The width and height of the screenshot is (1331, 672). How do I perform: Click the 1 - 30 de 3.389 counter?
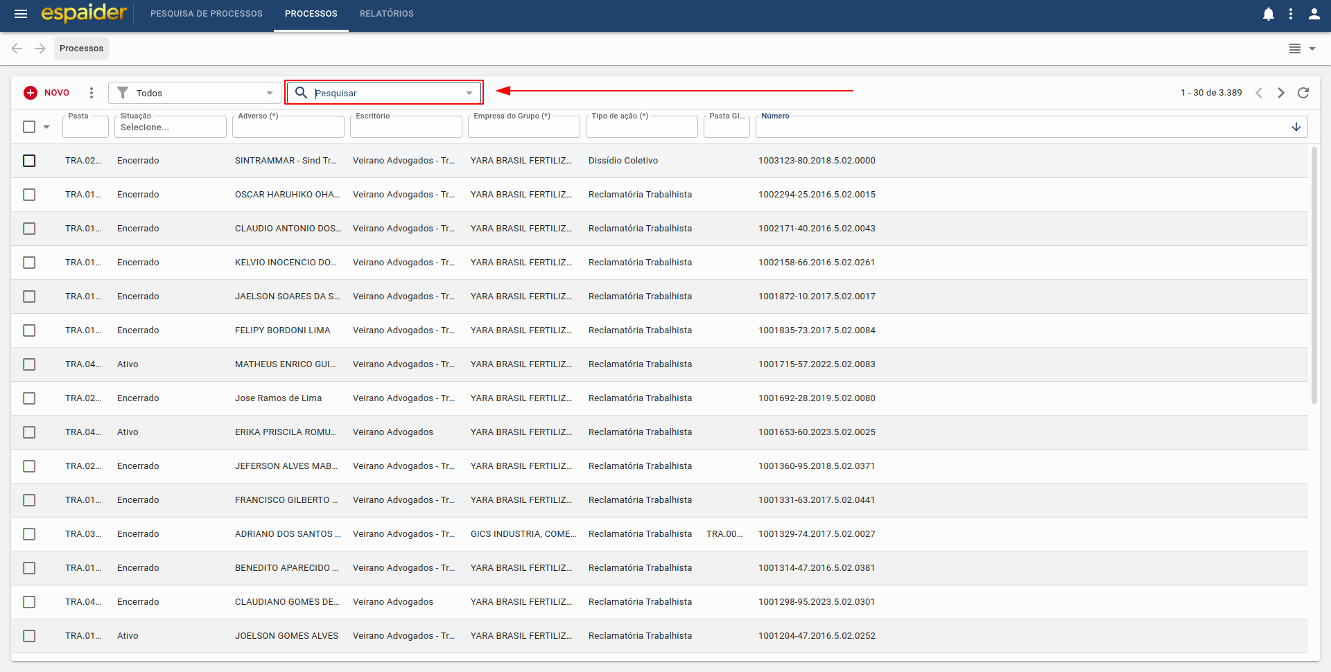point(1211,93)
